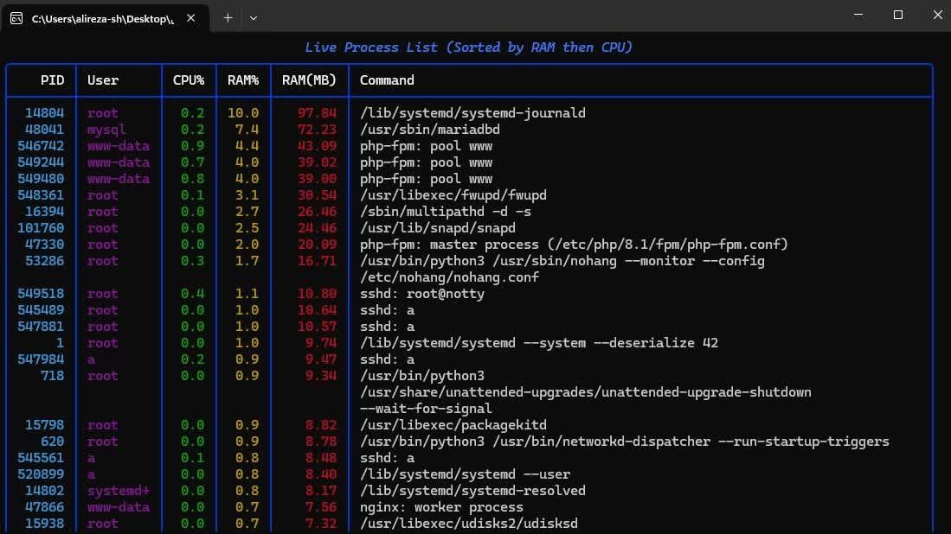
Task: Select PID 53286
Action: coord(44,260)
